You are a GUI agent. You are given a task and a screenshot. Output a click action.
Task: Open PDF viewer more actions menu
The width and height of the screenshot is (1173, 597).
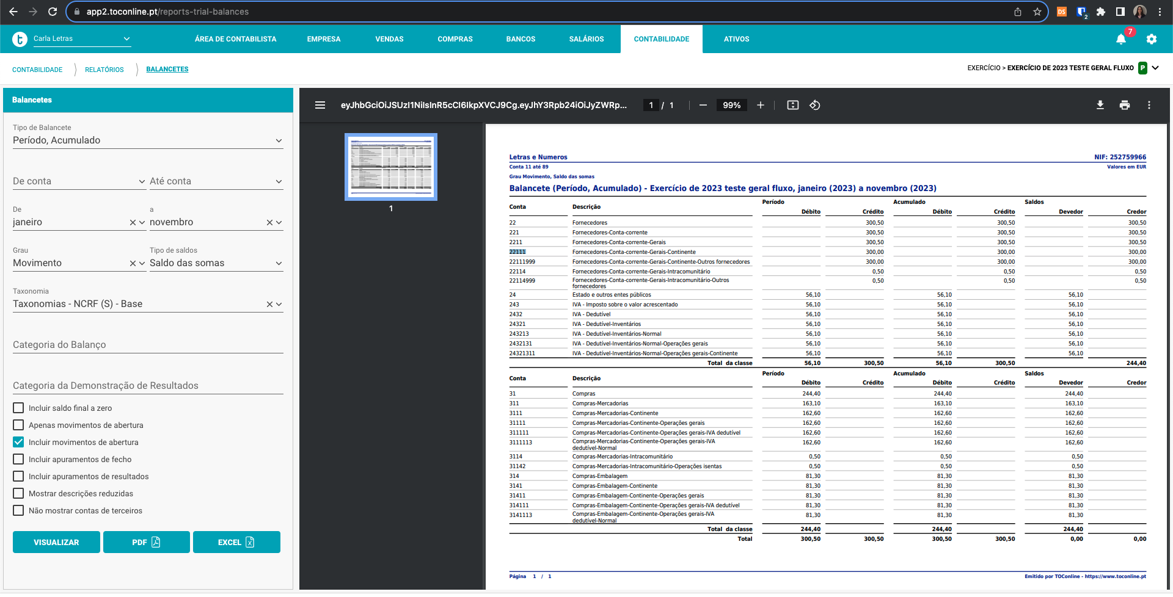pyautogui.click(x=1149, y=105)
